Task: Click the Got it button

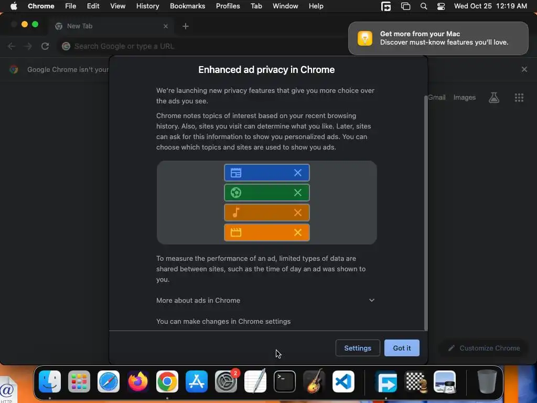Action: [x=401, y=348]
